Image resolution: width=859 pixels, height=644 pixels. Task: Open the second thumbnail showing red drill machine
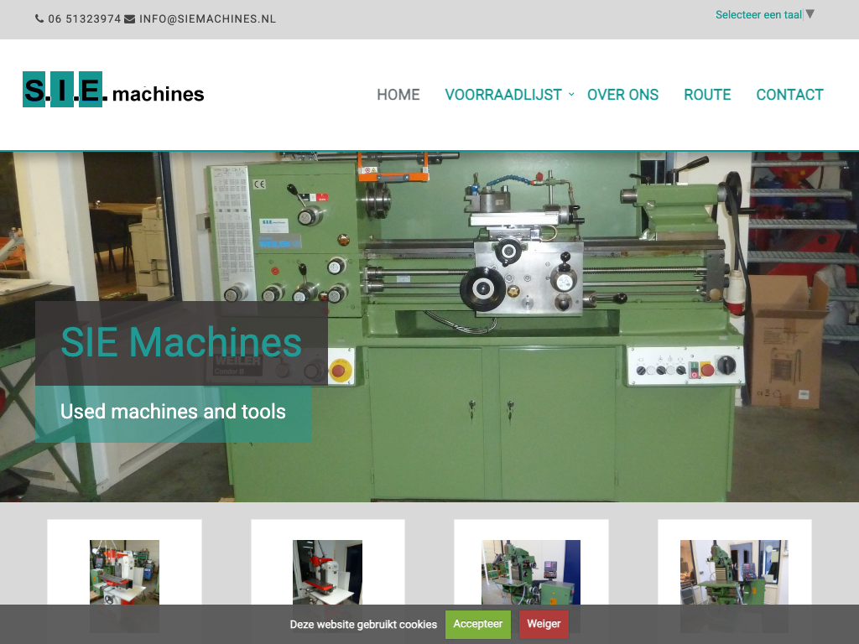click(327, 574)
